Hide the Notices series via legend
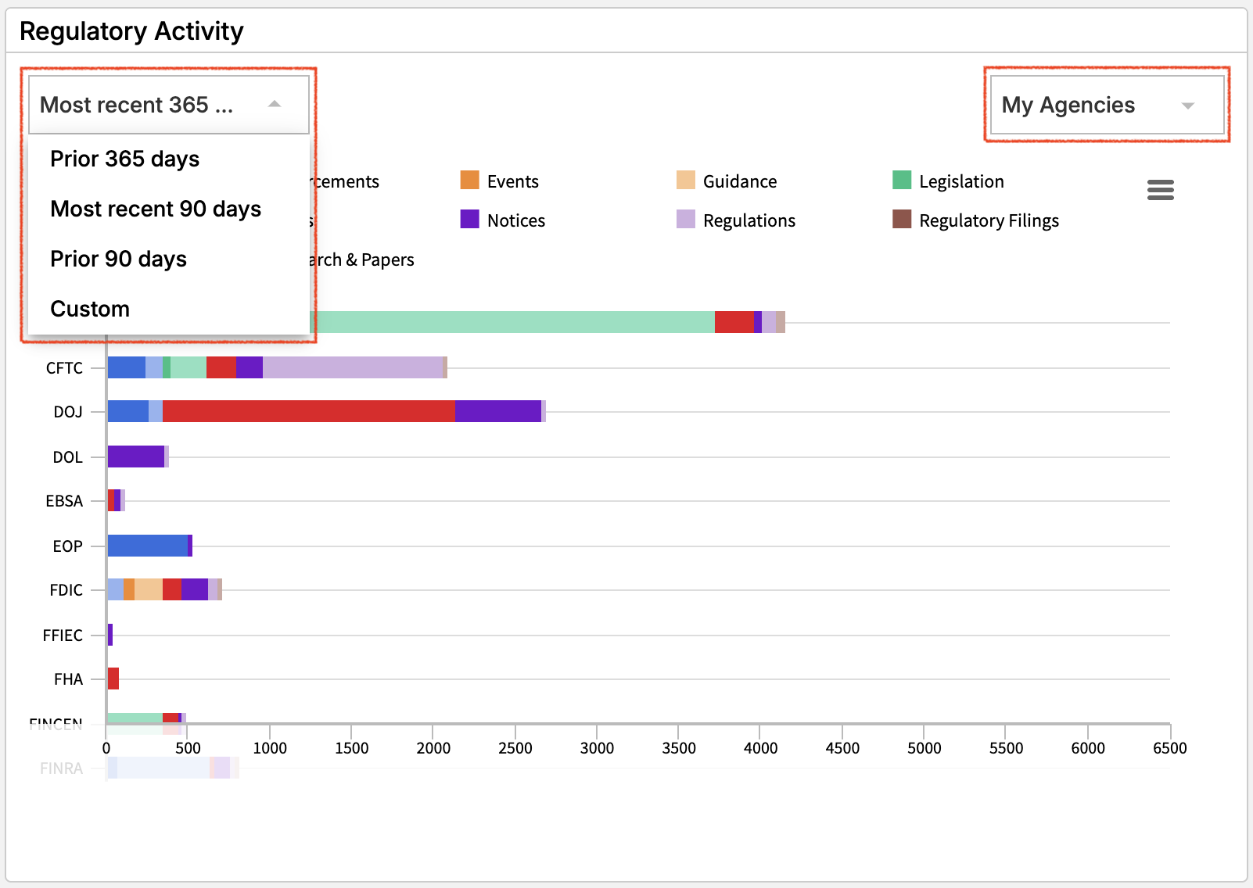Image resolution: width=1253 pixels, height=888 pixels. point(515,220)
